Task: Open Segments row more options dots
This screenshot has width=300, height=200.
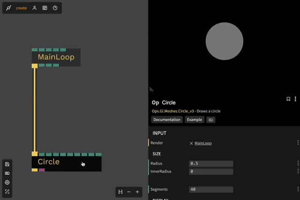Action: pyautogui.click(x=298, y=189)
